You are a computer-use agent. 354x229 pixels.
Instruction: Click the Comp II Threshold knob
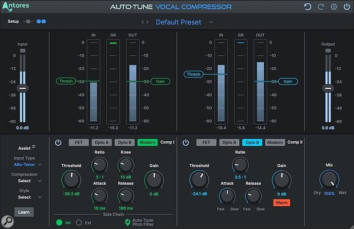(199, 179)
